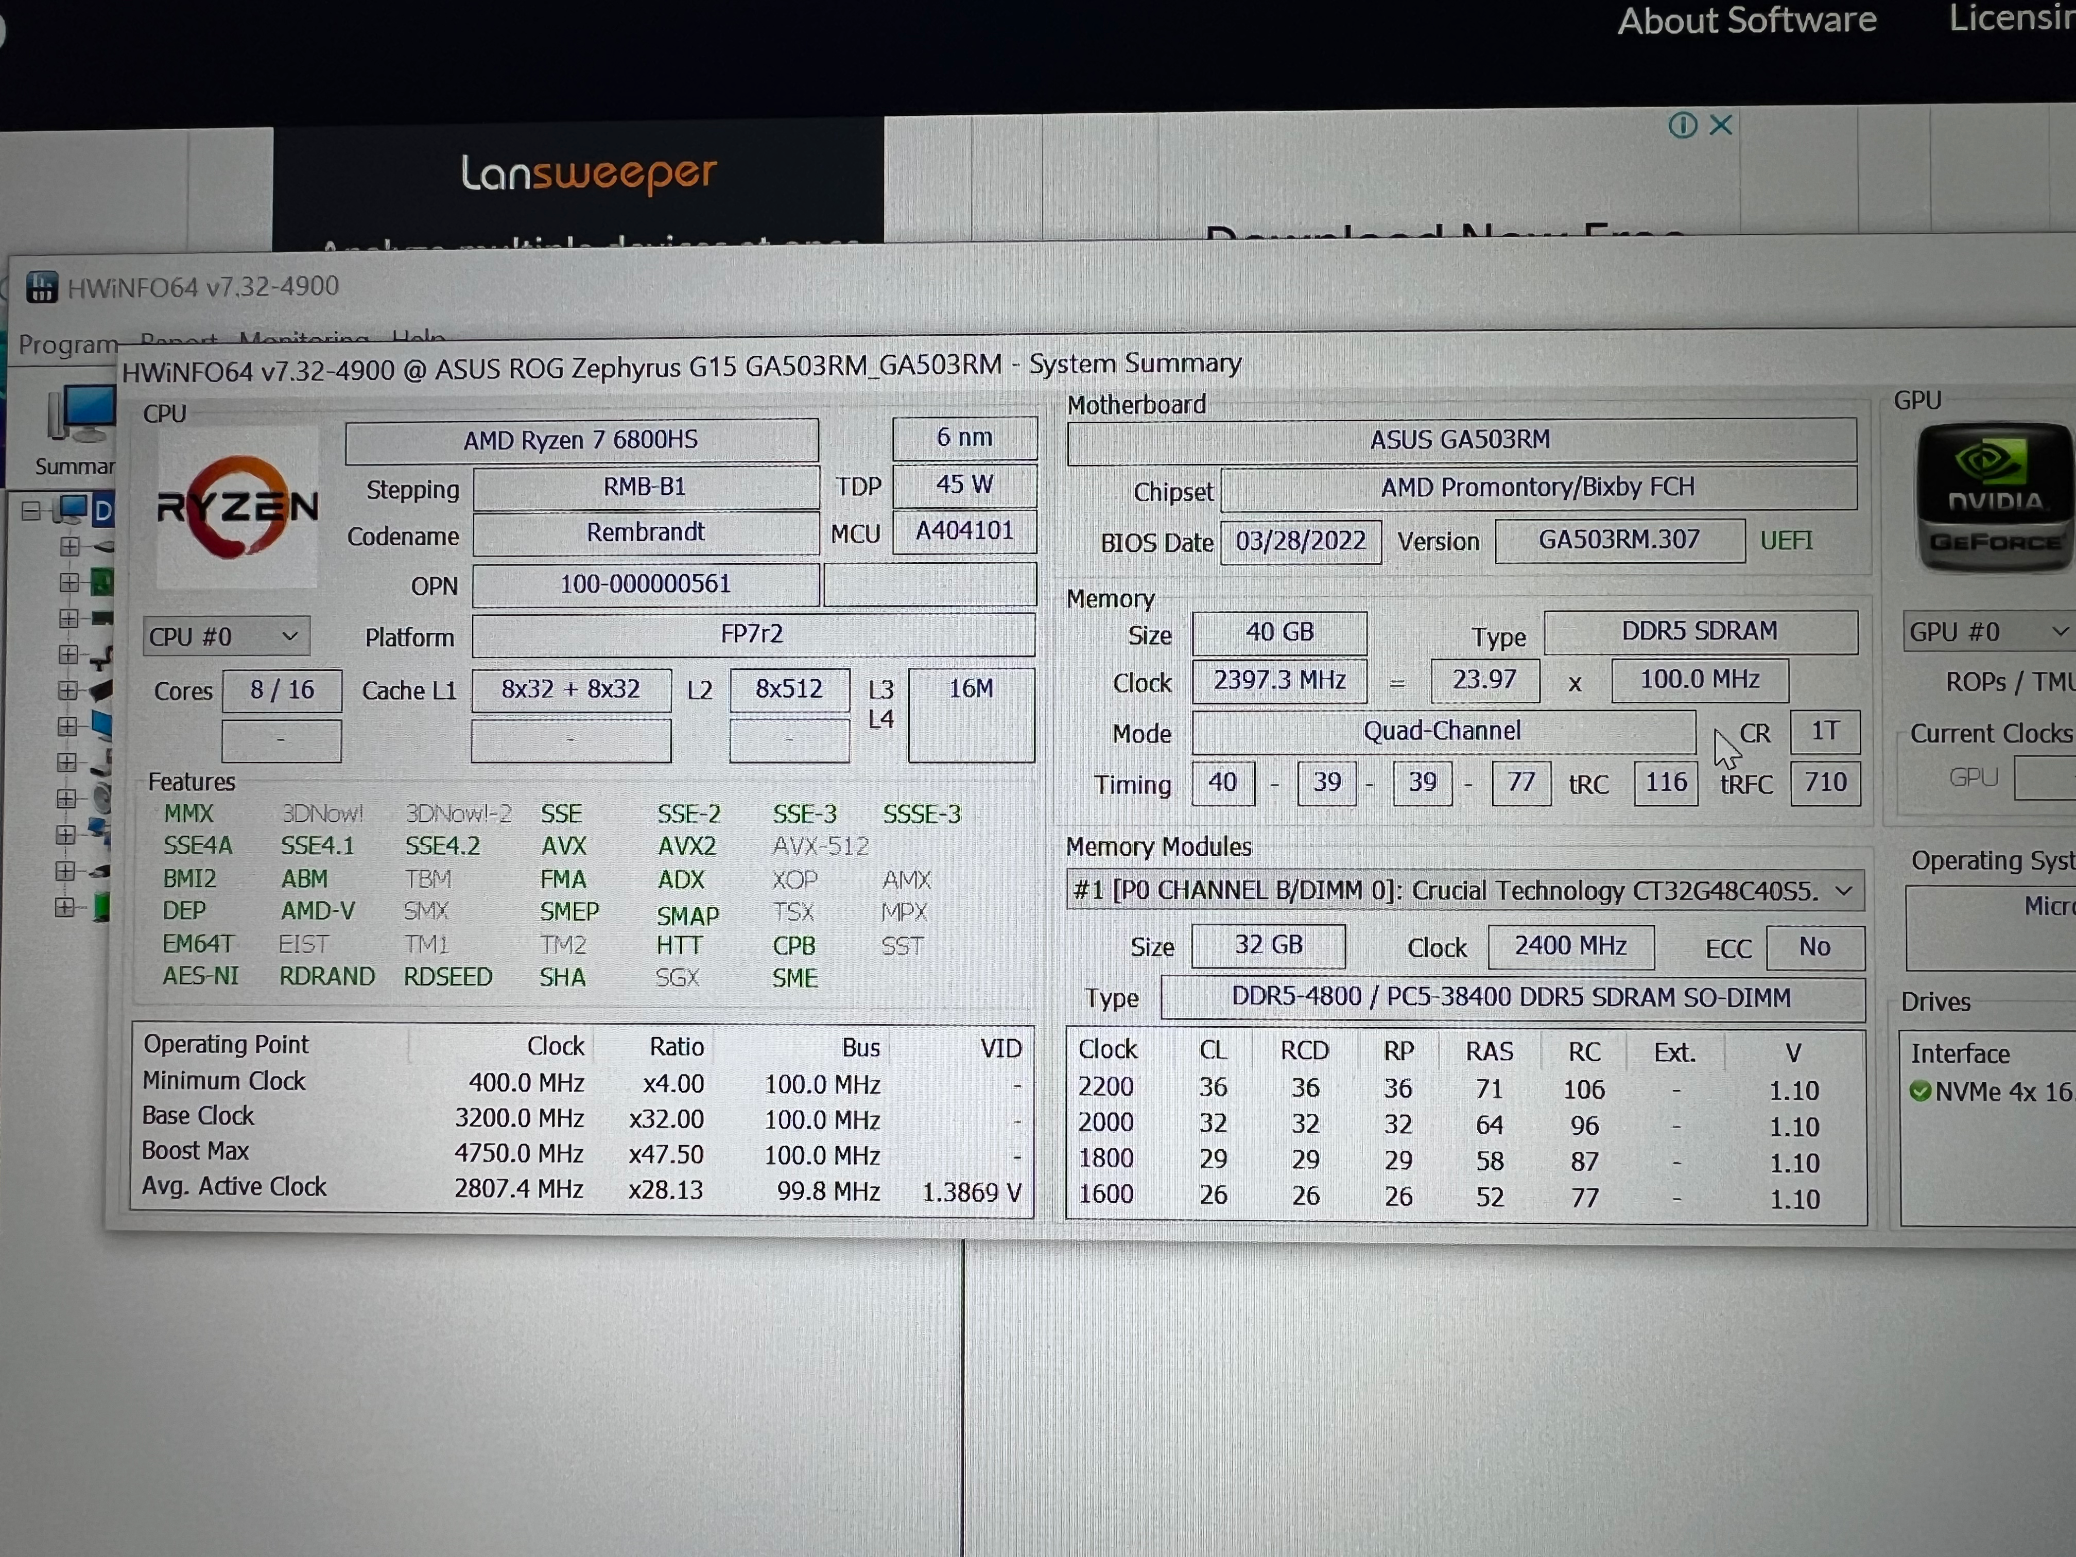Open the Monitoring menu

coord(303,338)
